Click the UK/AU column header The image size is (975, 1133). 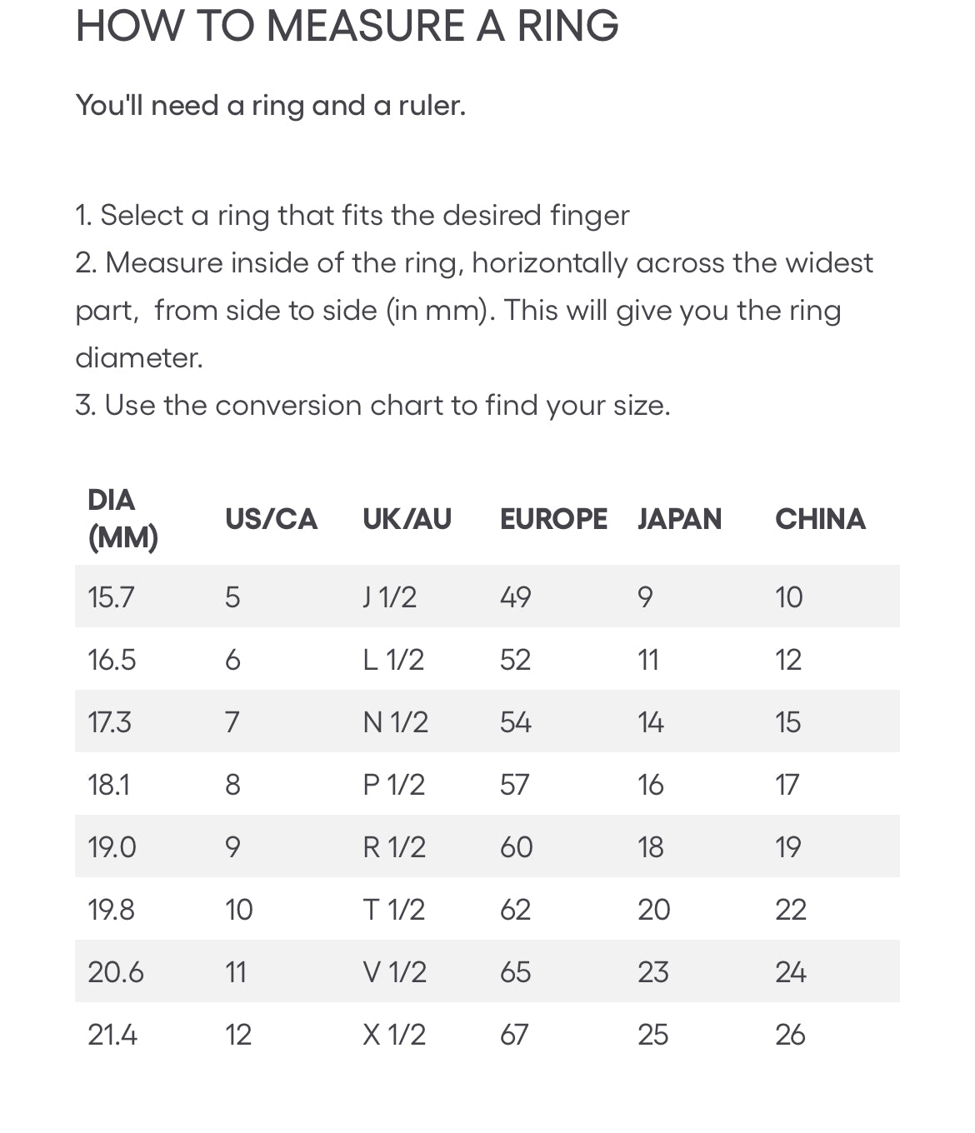pos(407,519)
